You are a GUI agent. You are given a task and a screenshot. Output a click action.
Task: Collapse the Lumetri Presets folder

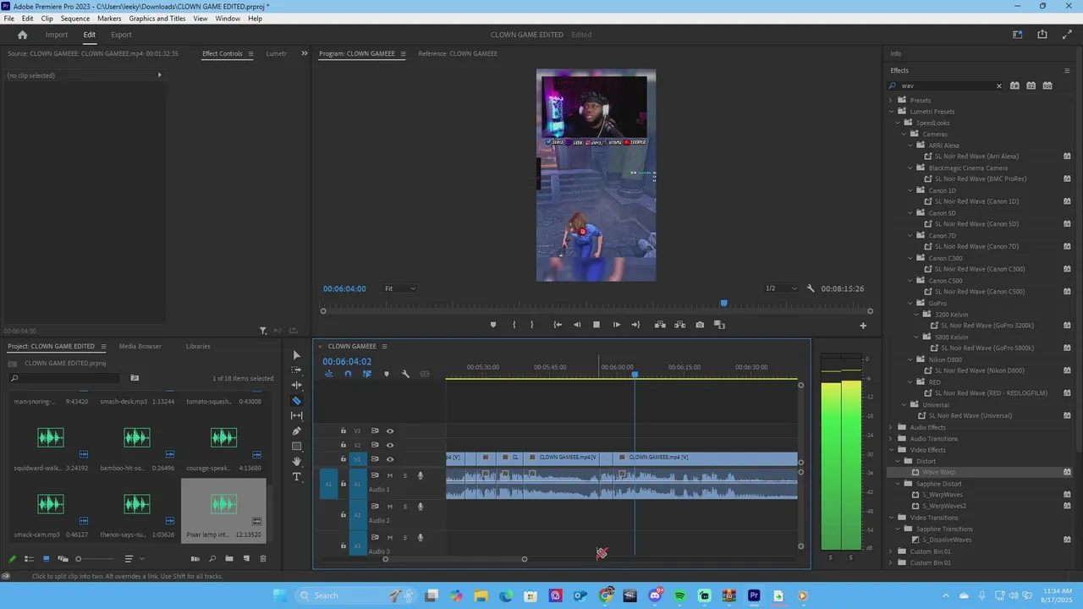(x=891, y=112)
